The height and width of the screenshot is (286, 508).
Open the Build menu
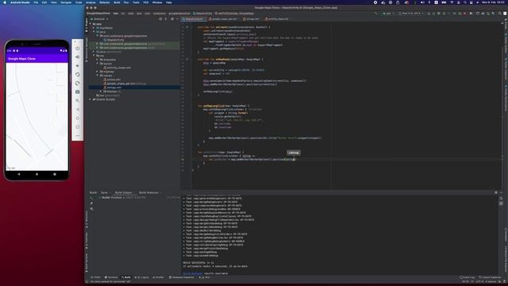(x=117, y=2)
